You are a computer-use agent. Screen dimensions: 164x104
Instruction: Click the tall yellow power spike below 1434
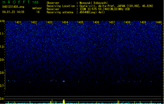click(x=64, y=102)
